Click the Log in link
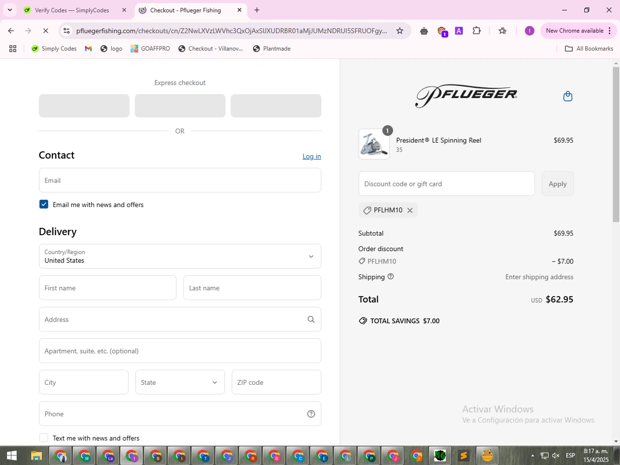The image size is (620, 465). 312,156
